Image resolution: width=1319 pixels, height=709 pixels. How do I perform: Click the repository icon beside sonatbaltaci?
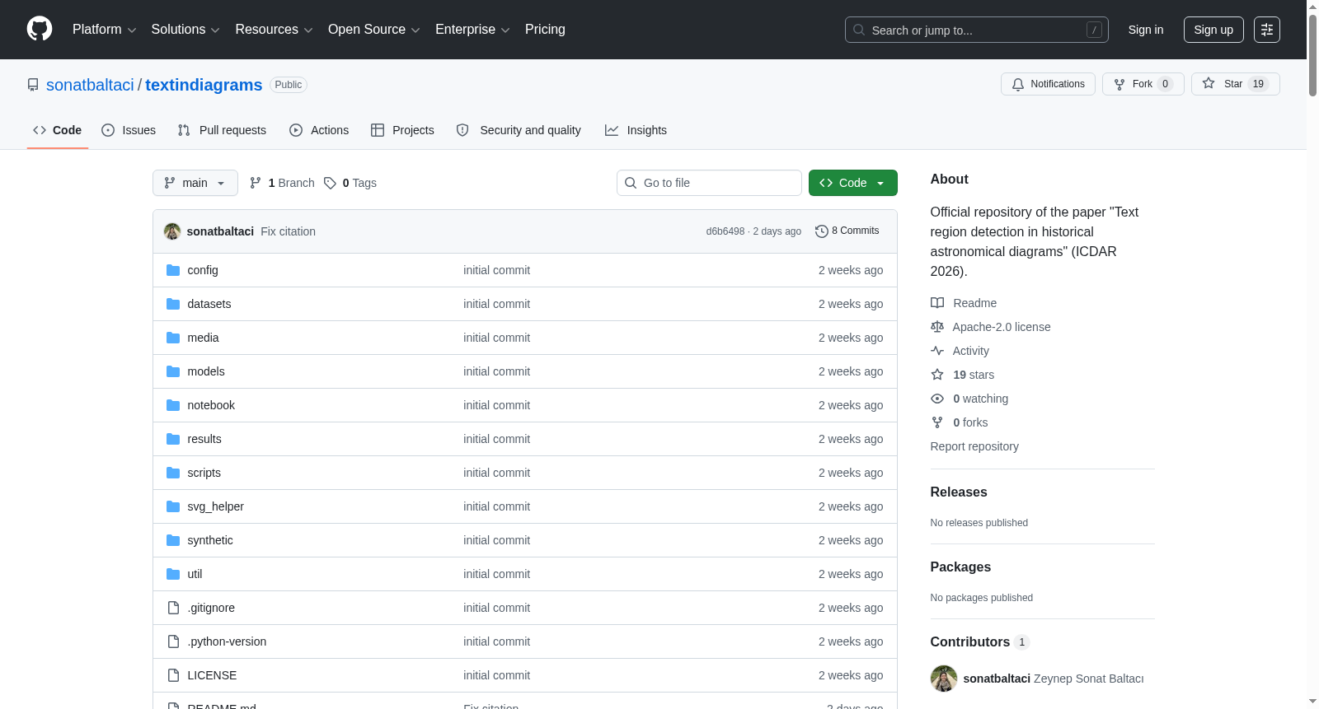(x=33, y=85)
